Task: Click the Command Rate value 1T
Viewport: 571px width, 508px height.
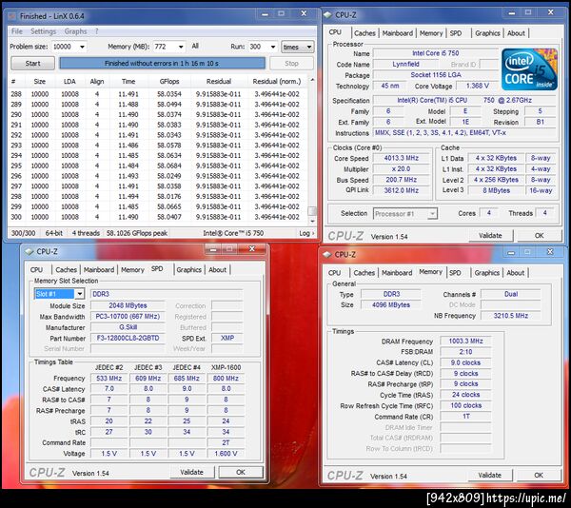Action: [x=465, y=416]
